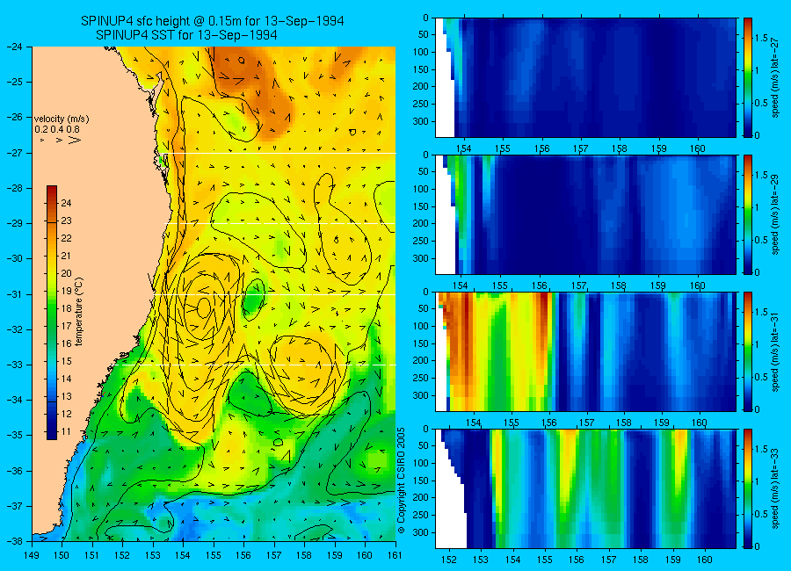Click the -27 latitude label on the map axis
791x571 pixels.
tap(15, 153)
